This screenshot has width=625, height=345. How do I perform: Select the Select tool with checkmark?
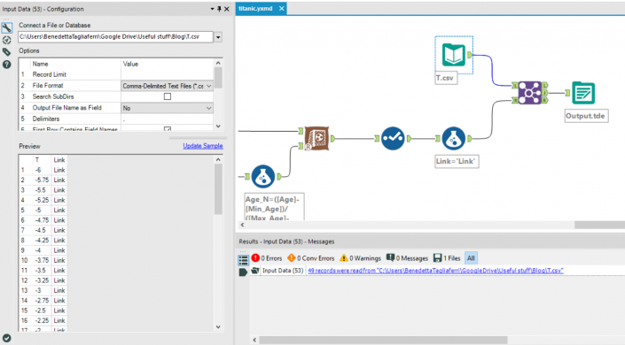pyautogui.click(x=393, y=139)
